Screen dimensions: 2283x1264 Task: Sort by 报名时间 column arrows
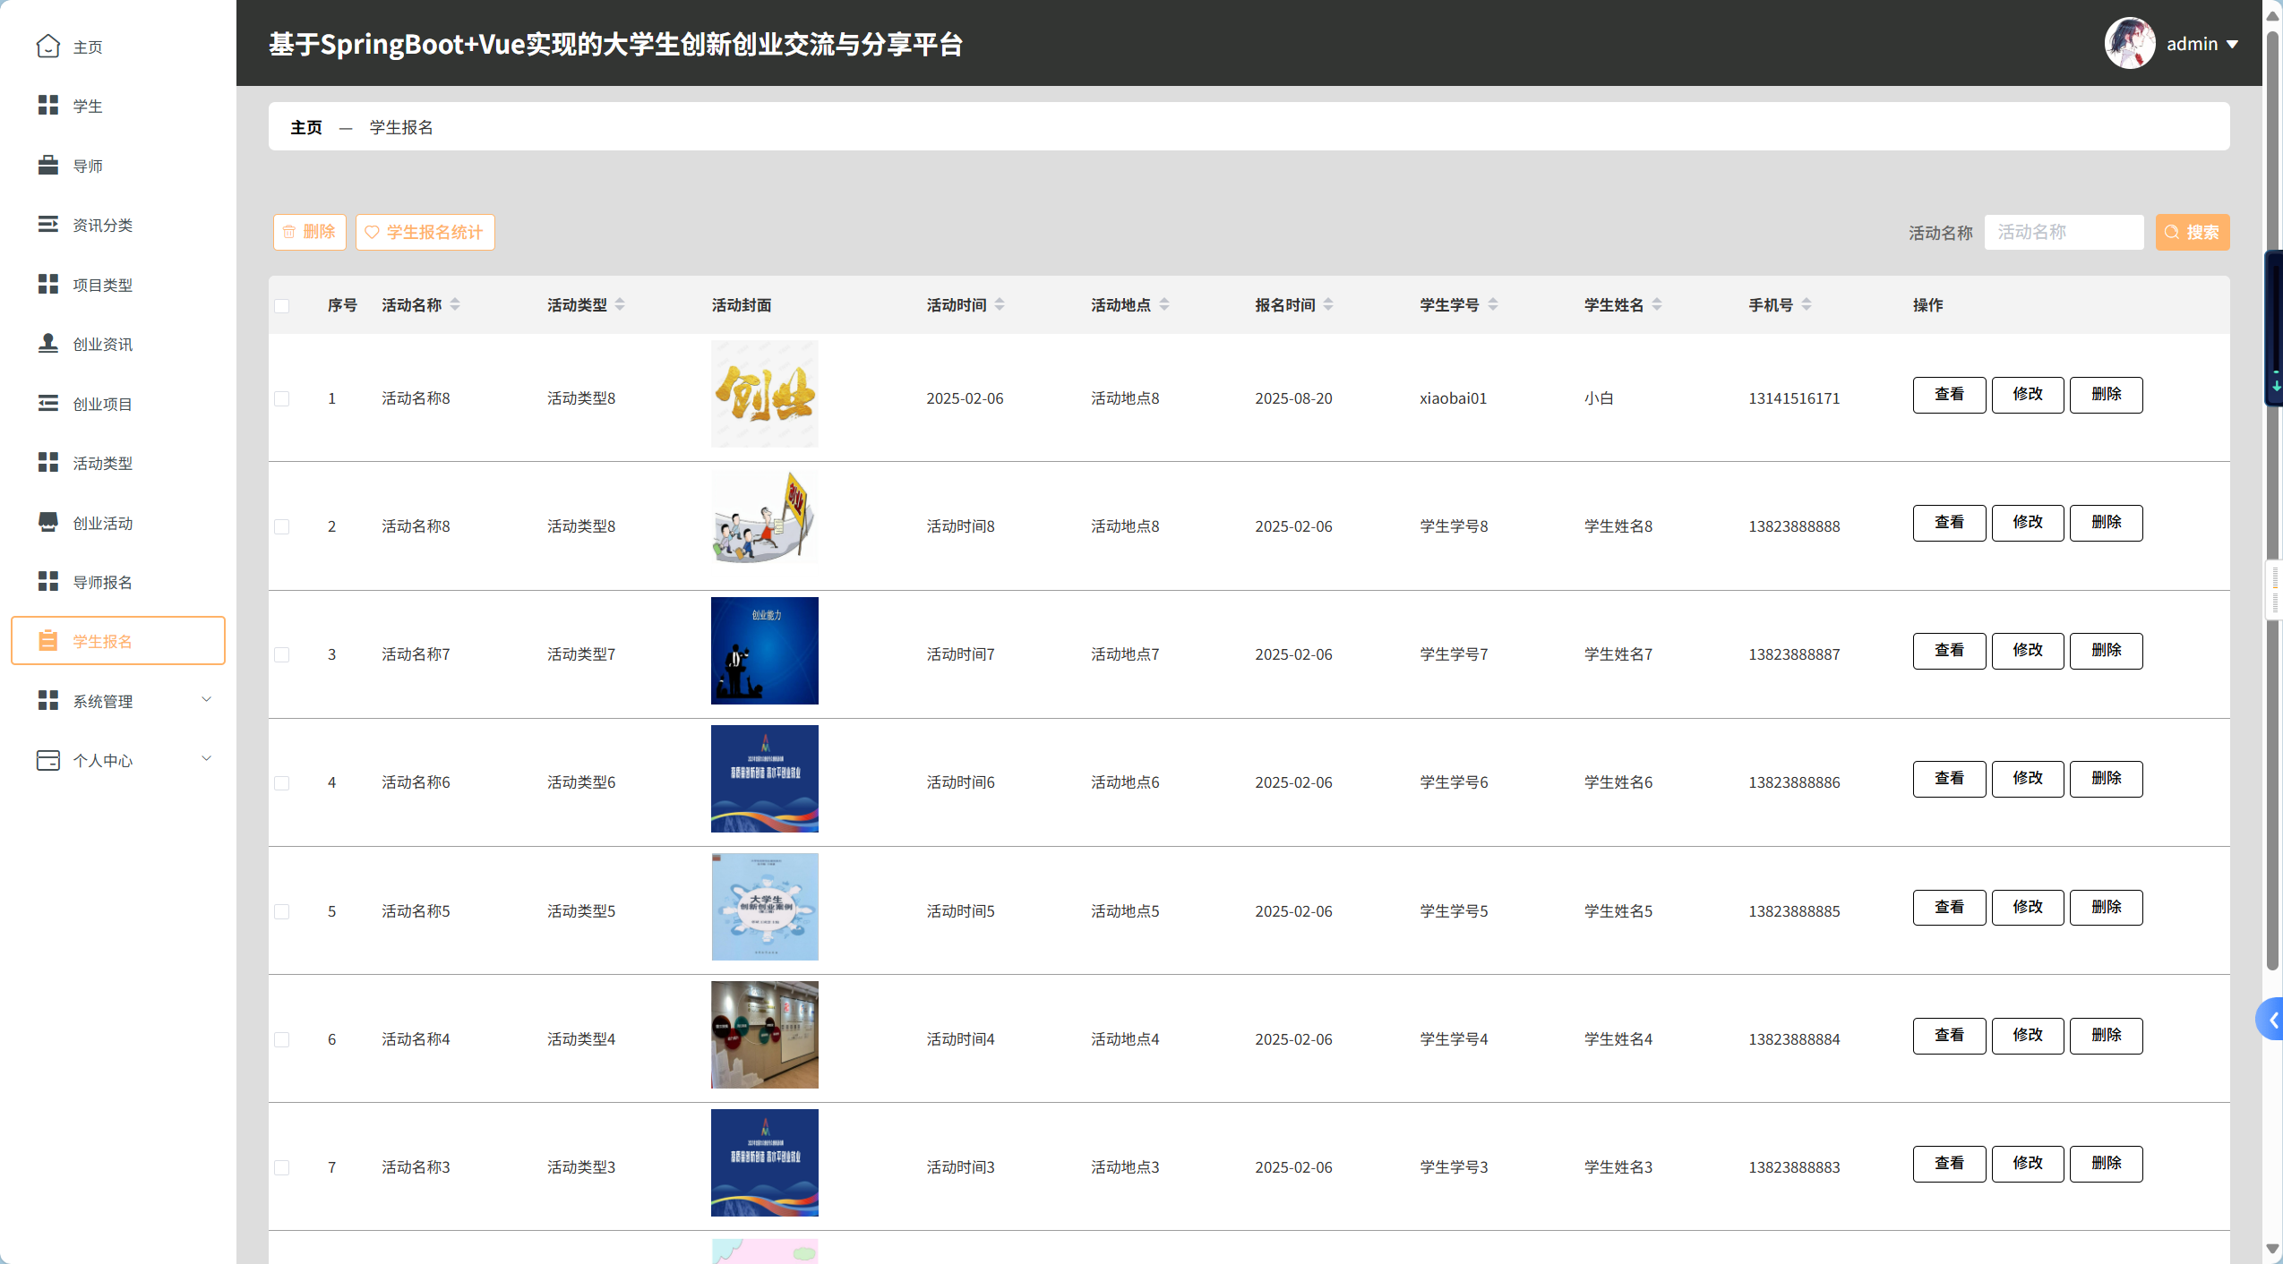click(x=1328, y=305)
